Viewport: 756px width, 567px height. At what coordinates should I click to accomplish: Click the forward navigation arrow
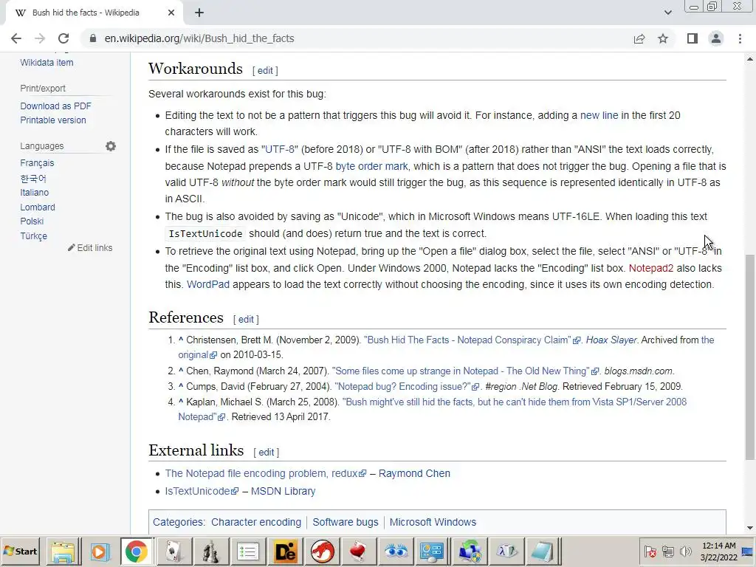pos(40,38)
